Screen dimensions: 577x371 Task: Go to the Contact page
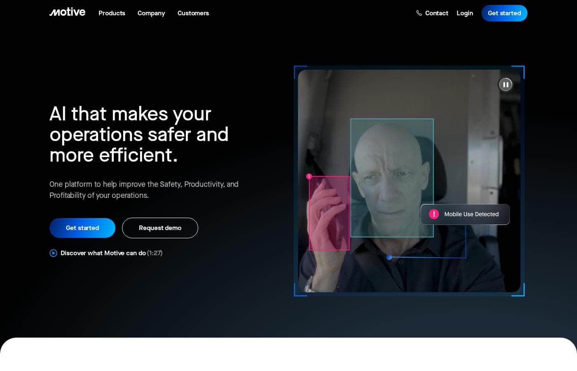tap(436, 13)
